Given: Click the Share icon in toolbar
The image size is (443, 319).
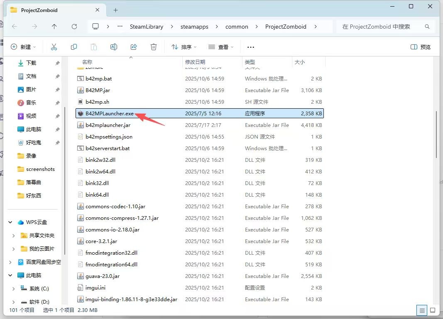Looking at the screenshot, I should (x=134, y=47).
